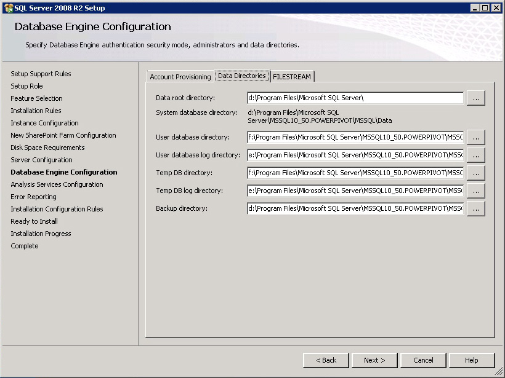Click the Temp DB directory field

355,173
